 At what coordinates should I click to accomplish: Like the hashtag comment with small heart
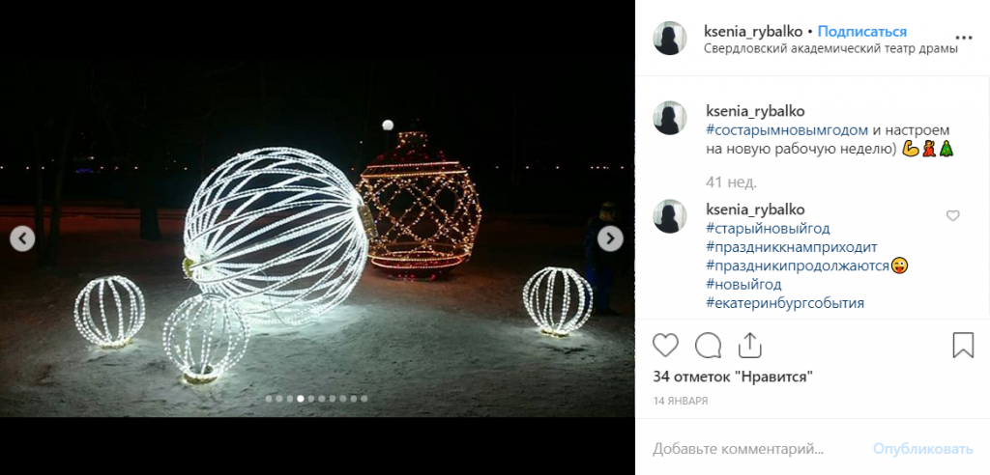pyautogui.click(x=952, y=215)
